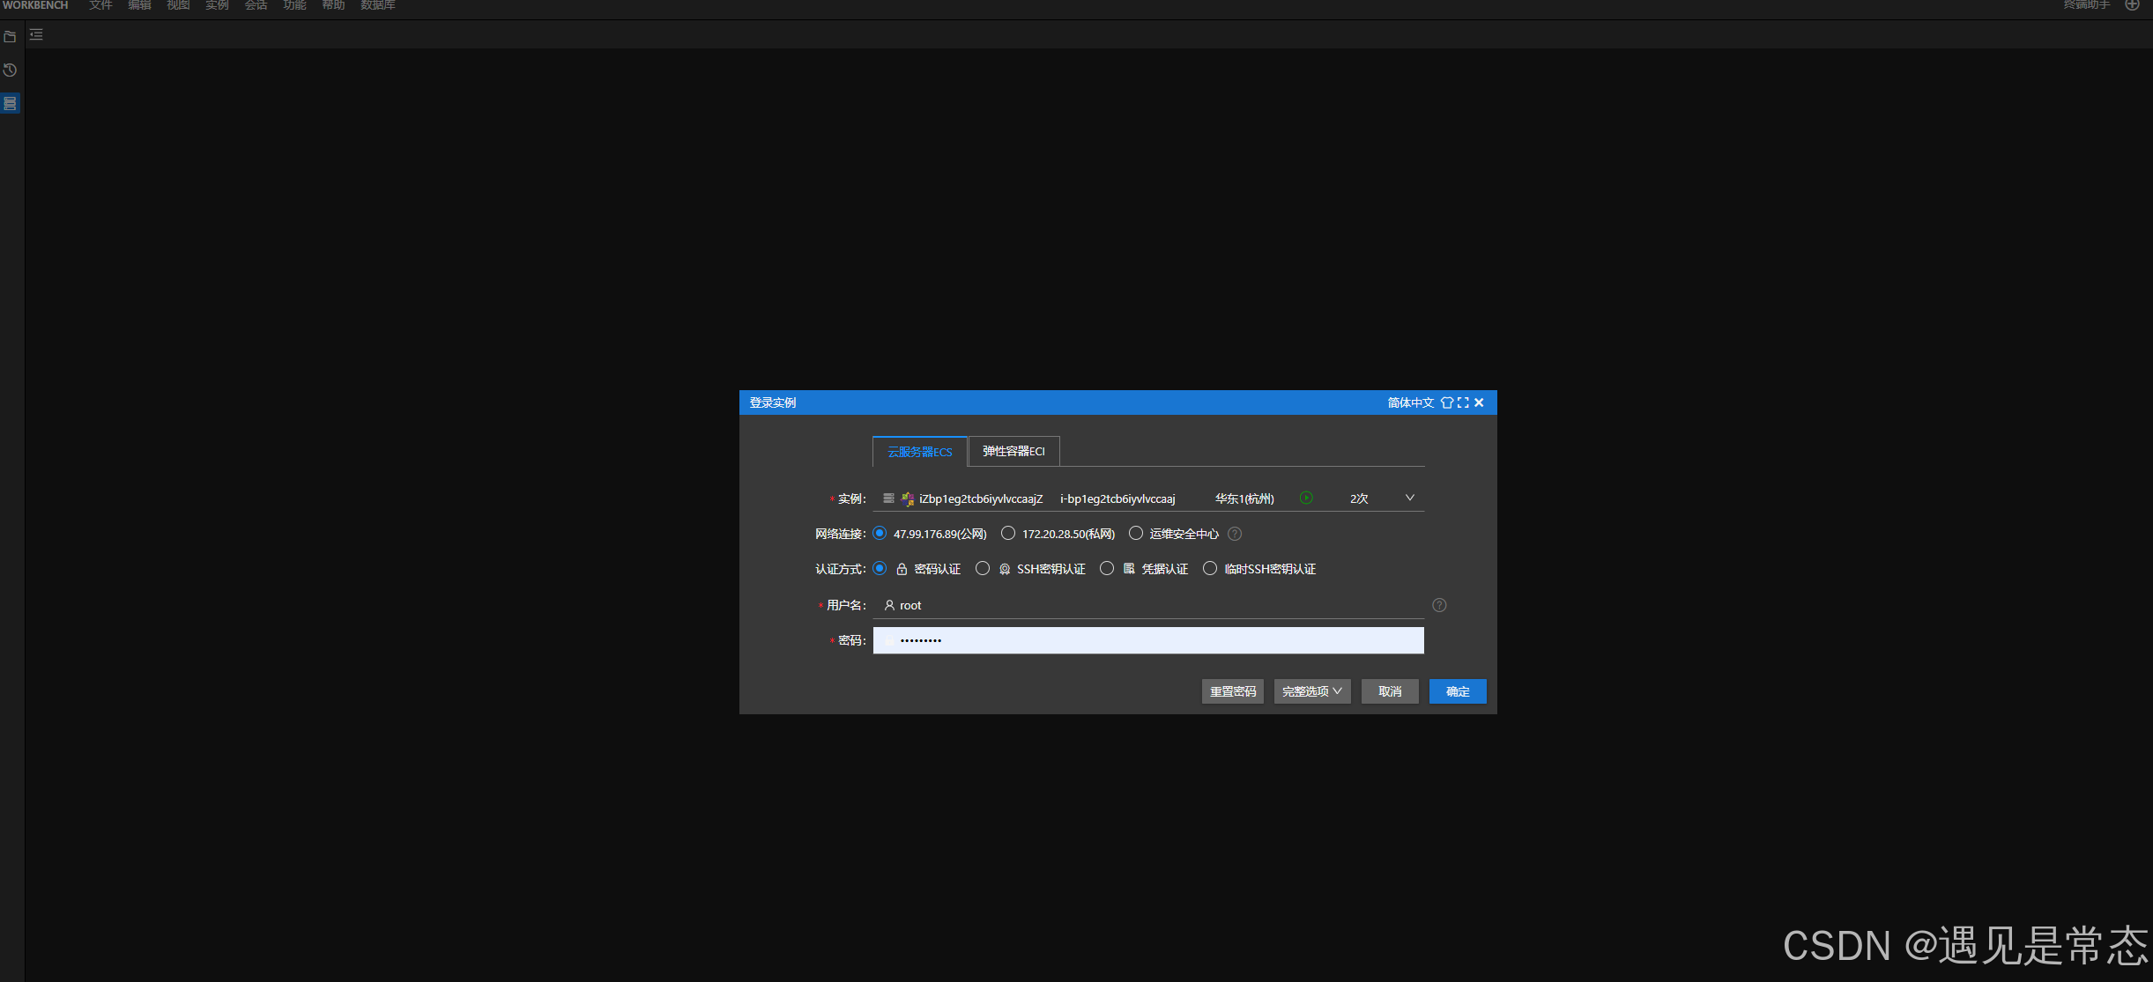Click the plus icon at top right

[x=2132, y=5]
